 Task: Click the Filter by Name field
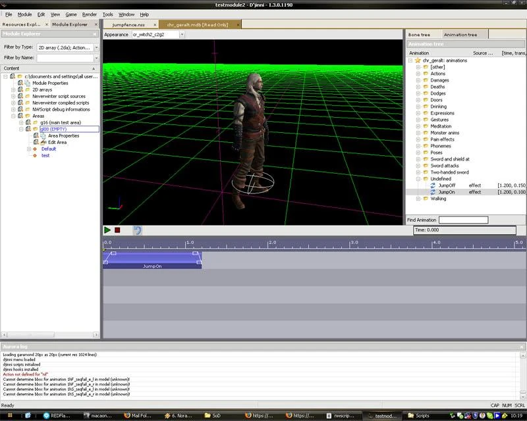pos(63,58)
